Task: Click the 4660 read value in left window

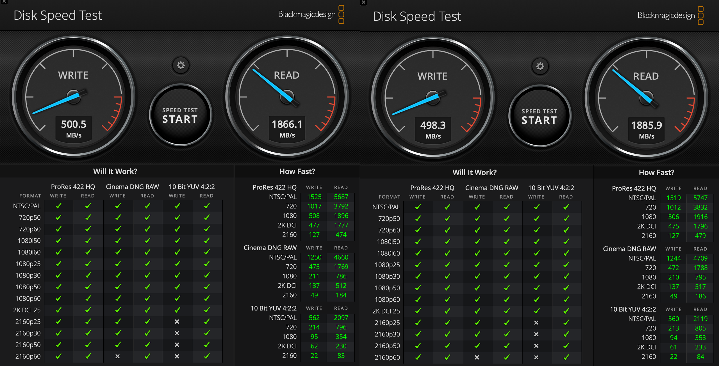Action: [x=341, y=257]
